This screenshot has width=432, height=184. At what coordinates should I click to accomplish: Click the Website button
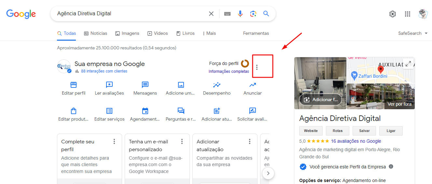pos(311,131)
